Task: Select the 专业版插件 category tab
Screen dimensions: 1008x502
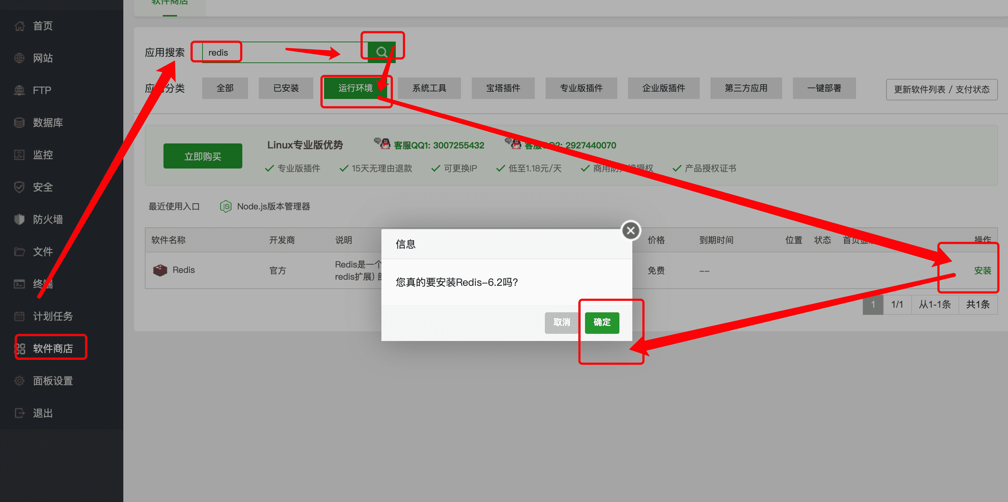Action: pos(581,88)
